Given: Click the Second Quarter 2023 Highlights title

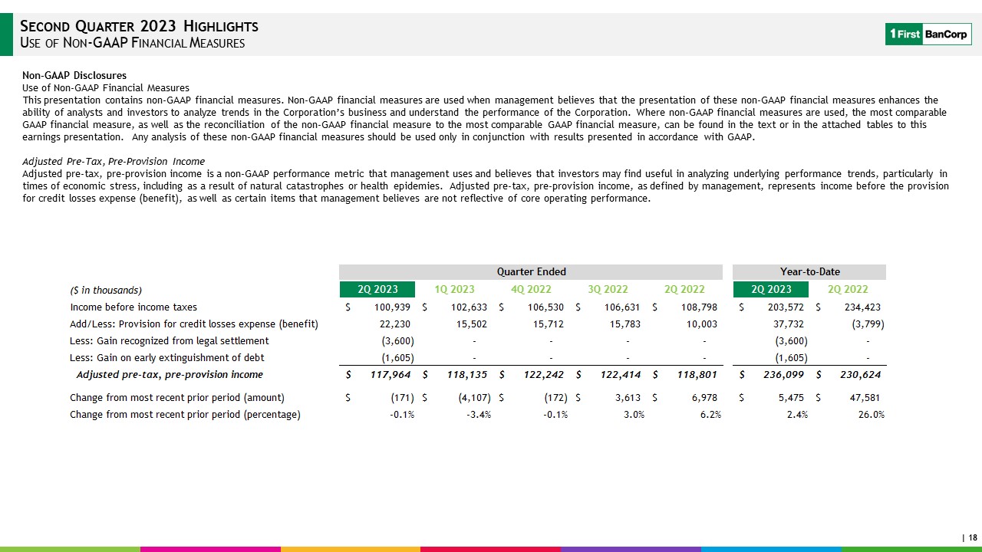Looking at the screenshot, I should click(139, 27).
